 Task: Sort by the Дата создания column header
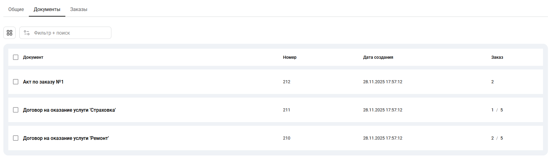(378, 57)
